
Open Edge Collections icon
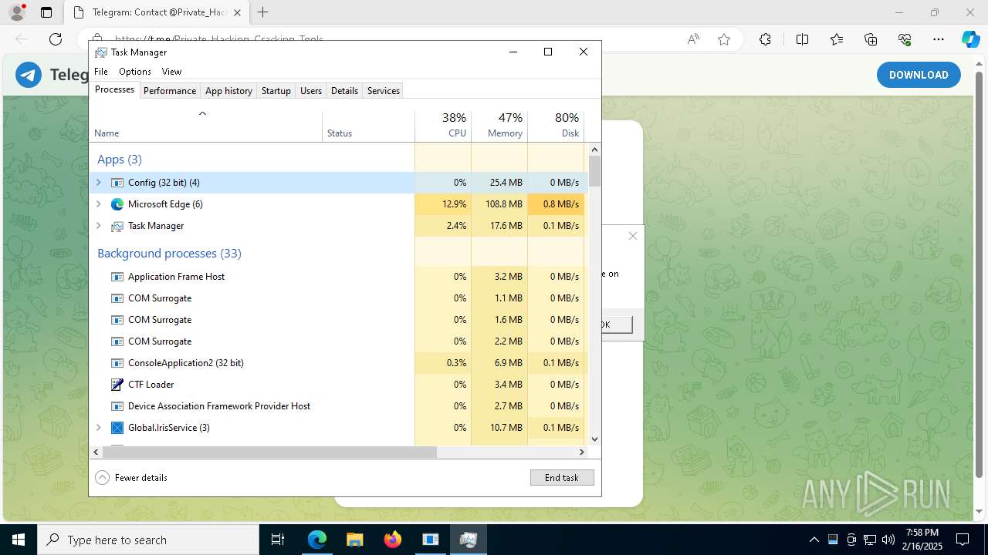(871, 39)
